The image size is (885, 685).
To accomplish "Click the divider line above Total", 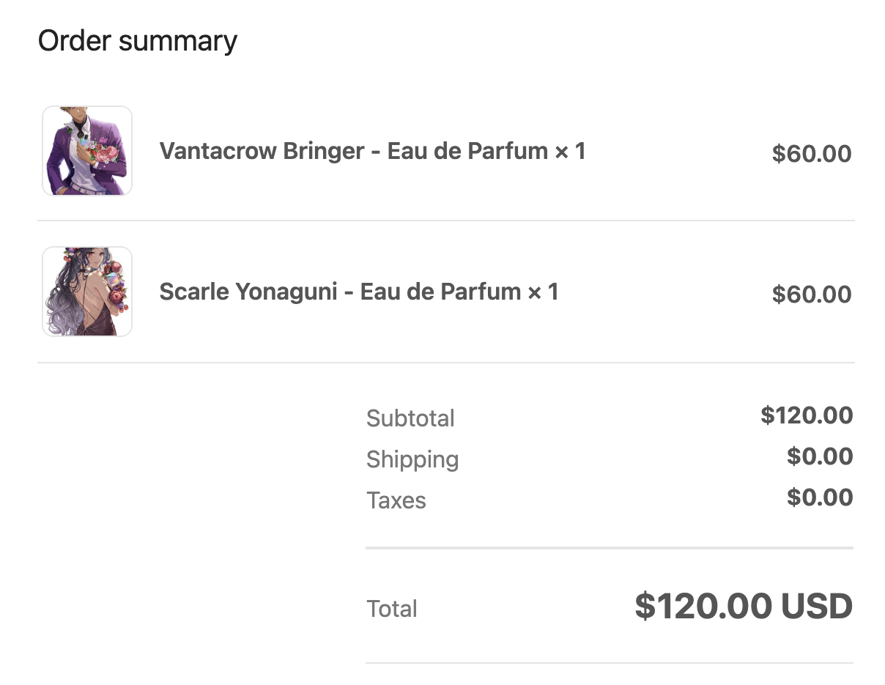I will 610,548.
